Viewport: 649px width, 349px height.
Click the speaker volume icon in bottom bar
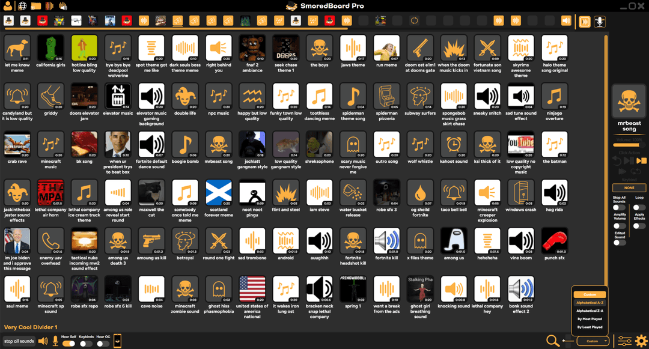tap(43, 341)
